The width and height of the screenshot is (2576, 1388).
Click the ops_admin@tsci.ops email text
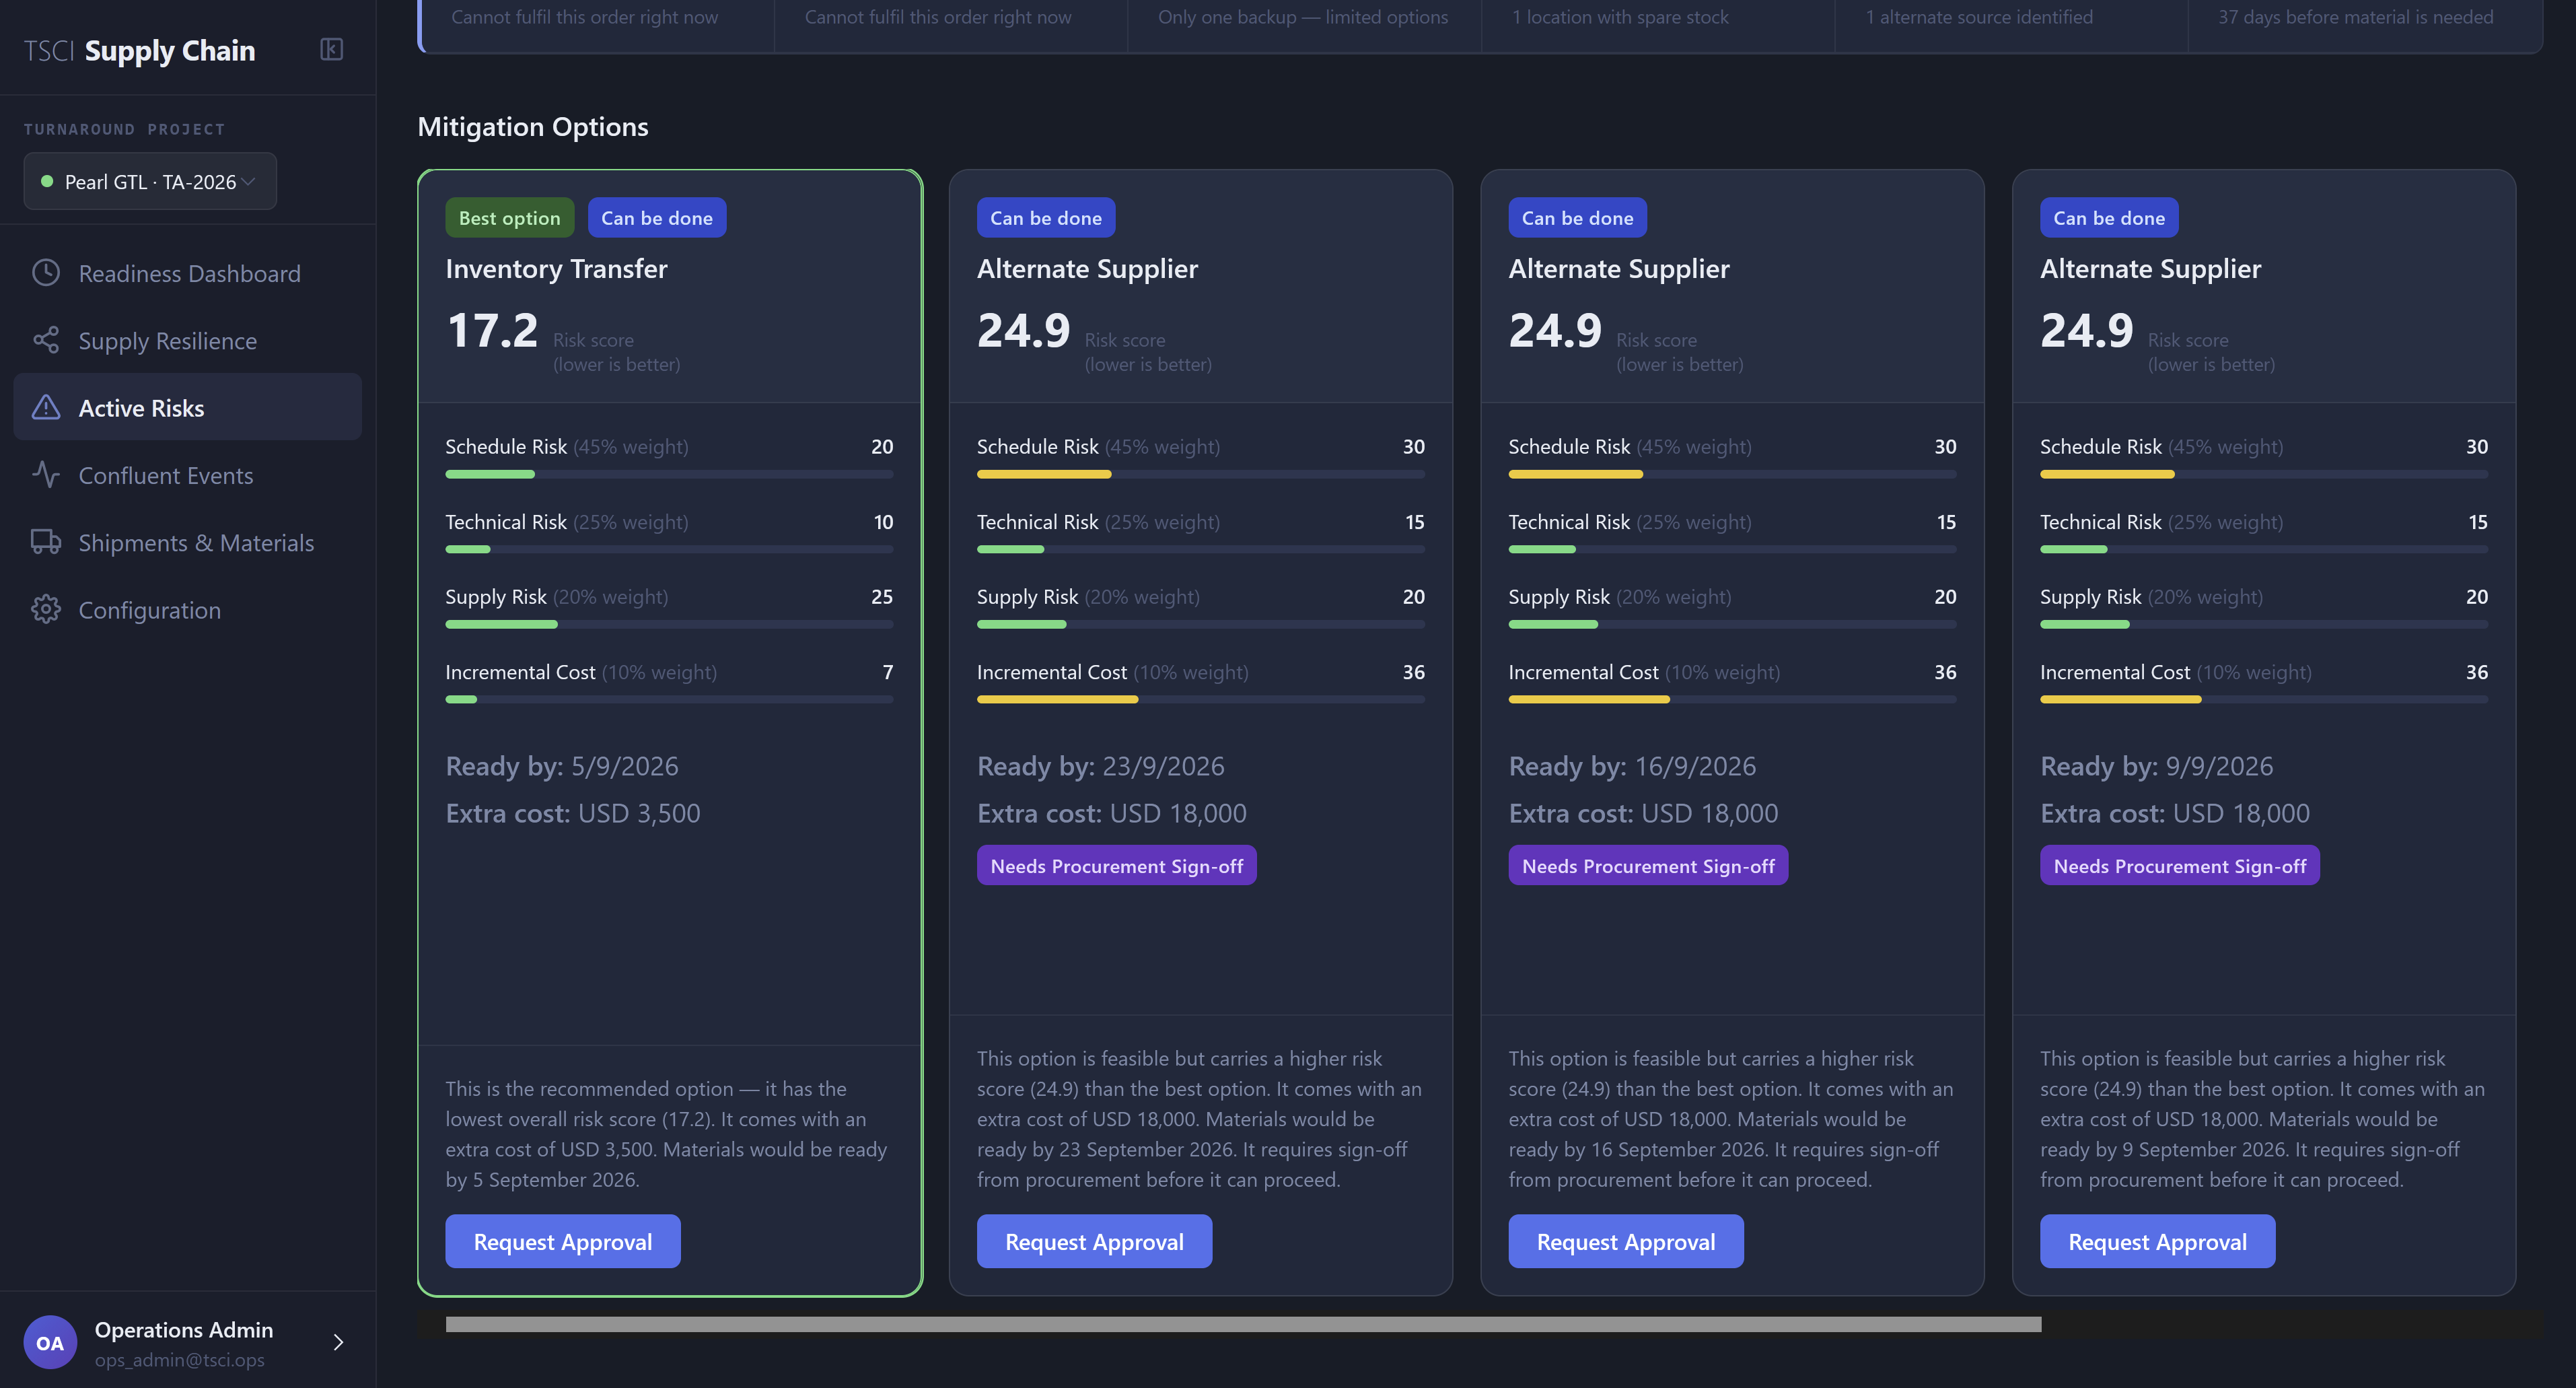[180, 1359]
